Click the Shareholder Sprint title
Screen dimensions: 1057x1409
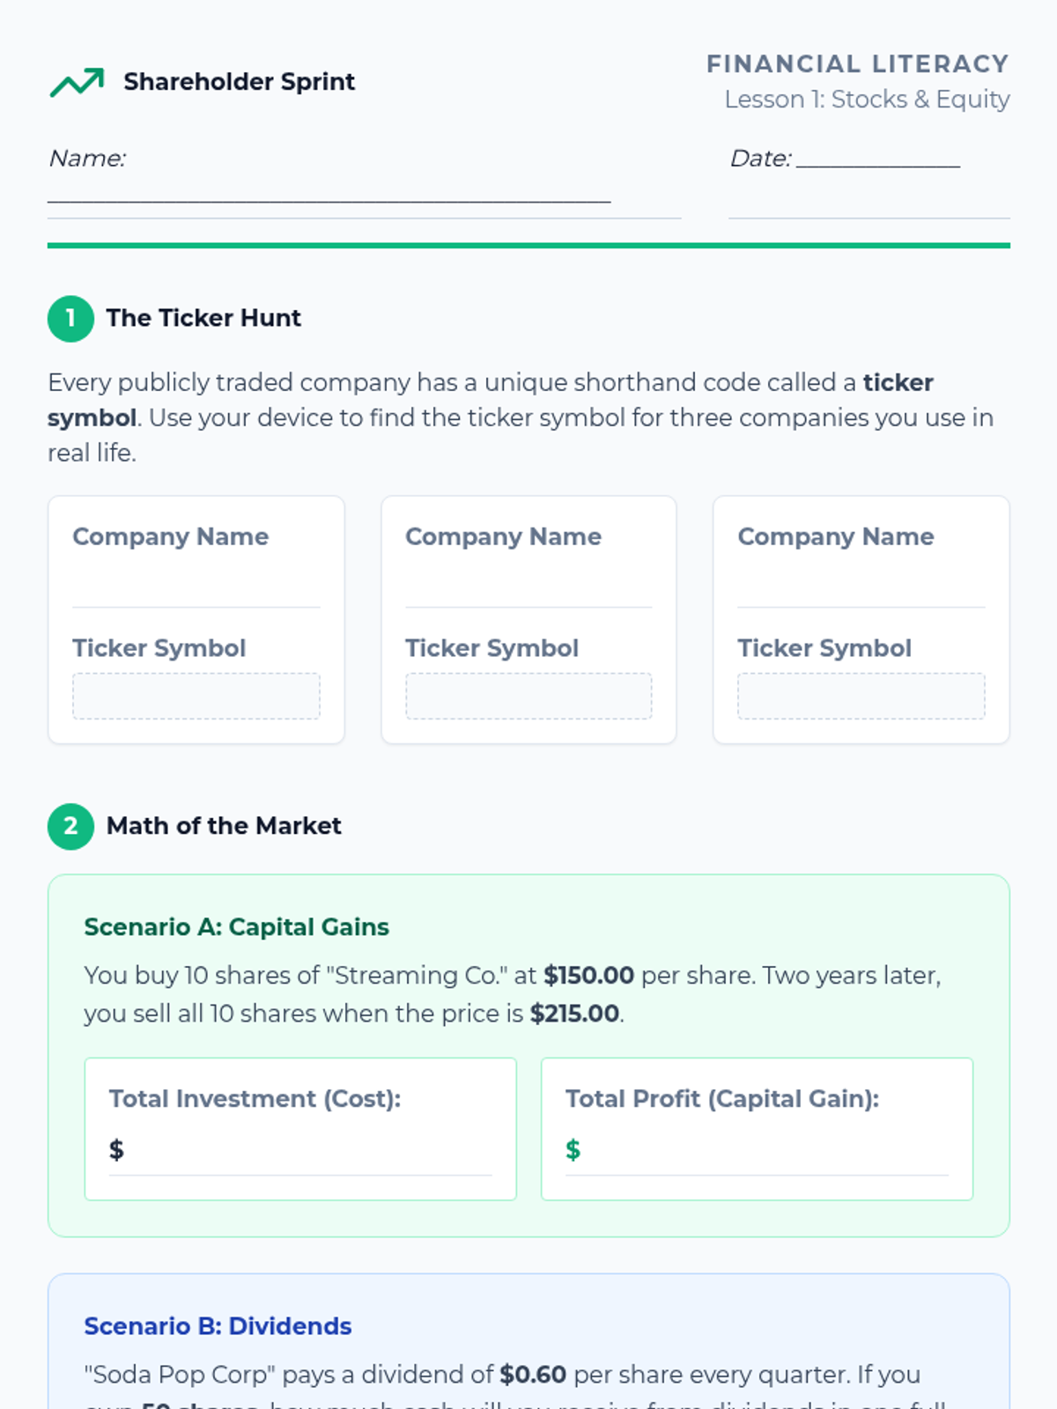coord(239,82)
